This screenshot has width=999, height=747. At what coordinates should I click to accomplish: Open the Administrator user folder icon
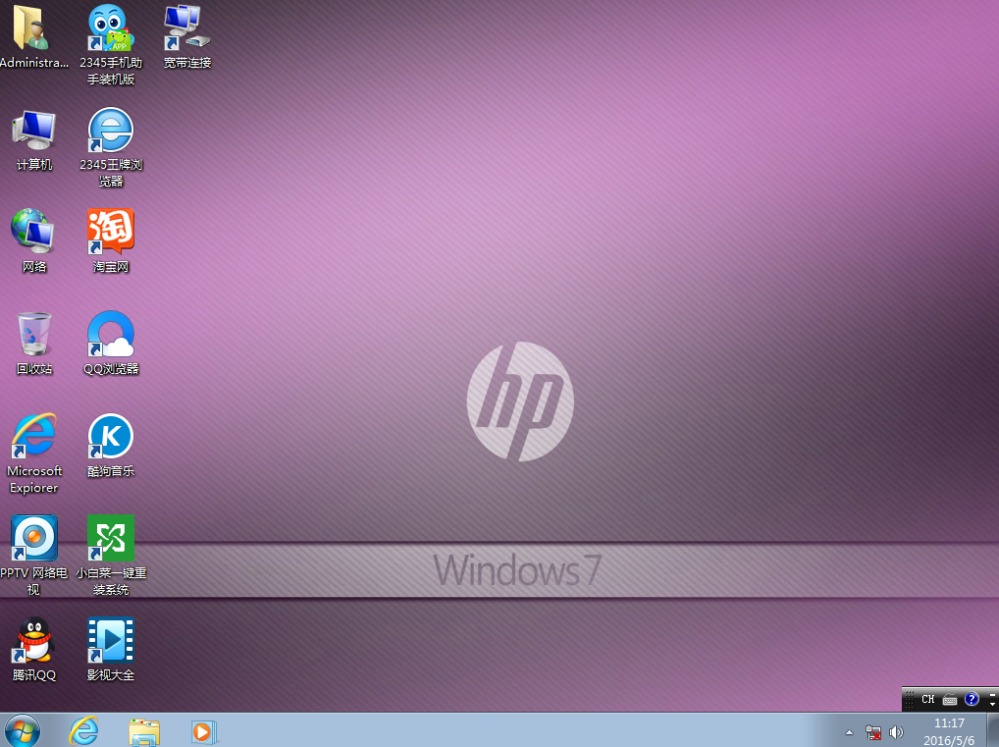(33, 37)
